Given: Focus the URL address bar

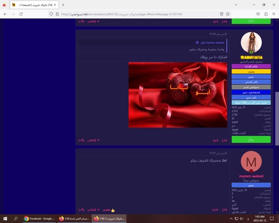Looking at the screenshot, I should [139, 14].
